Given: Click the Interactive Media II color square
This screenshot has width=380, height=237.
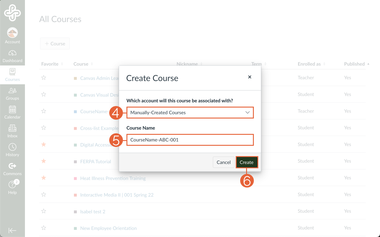Looking at the screenshot, I should (x=75, y=195).
